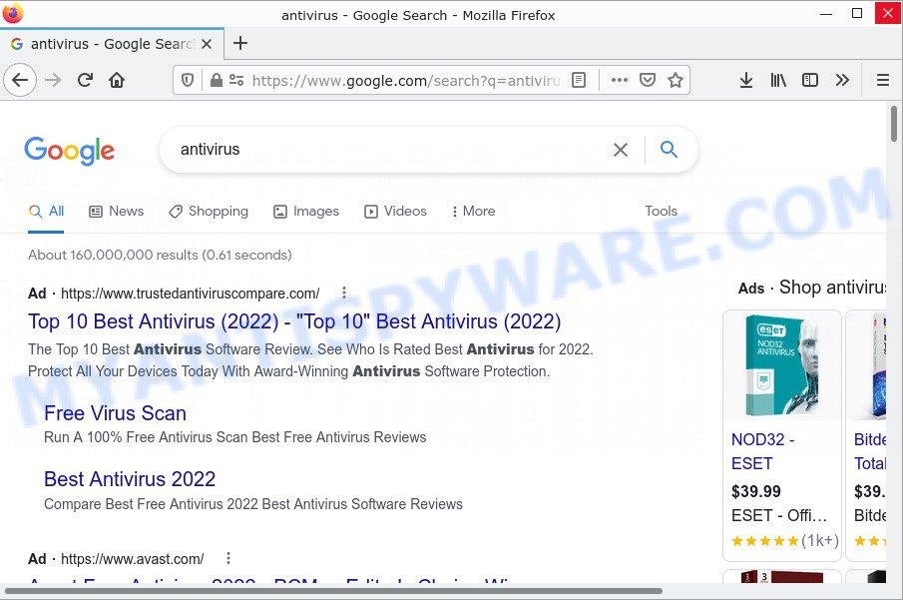Select the antivirus Google Search tab
This screenshot has height=600, width=903.
(x=112, y=44)
